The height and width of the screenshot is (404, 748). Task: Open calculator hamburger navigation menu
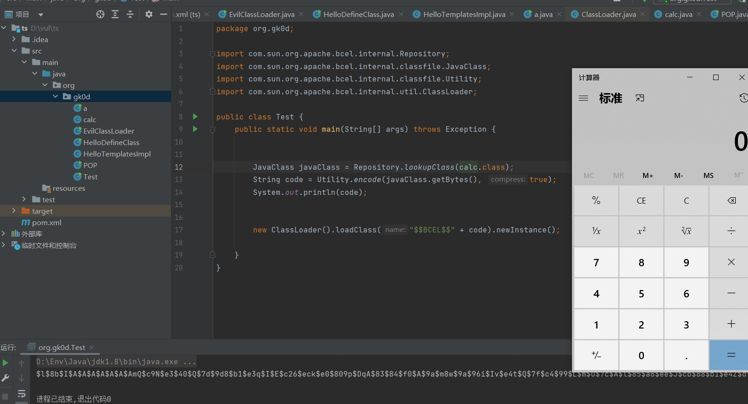click(x=583, y=98)
